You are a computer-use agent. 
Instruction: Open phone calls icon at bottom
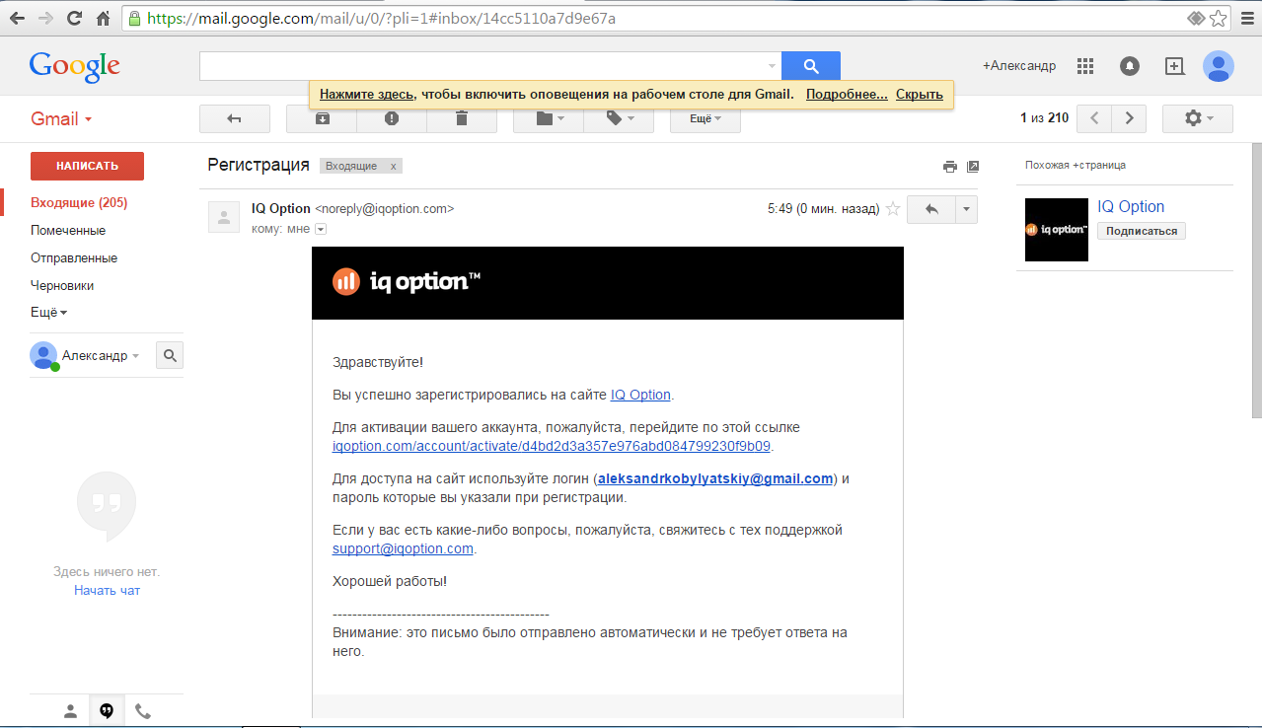tap(143, 710)
